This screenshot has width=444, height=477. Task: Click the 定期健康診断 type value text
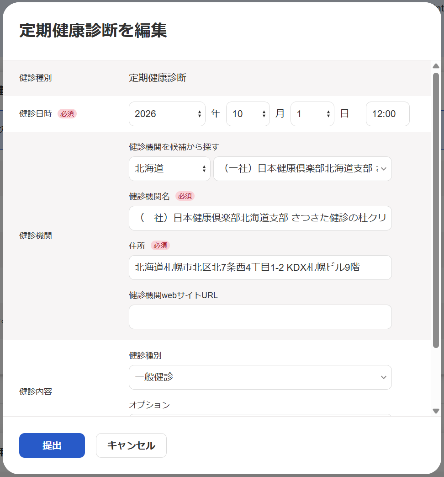pyautogui.click(x=158, y=78)
